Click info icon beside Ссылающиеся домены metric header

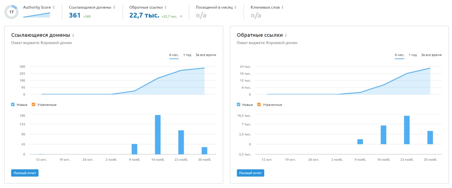click(114, 7)
